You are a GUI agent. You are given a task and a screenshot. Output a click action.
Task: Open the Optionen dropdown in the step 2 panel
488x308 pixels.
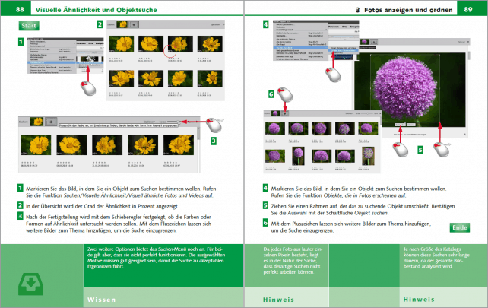pyautogui.click(x=215, y=24)
